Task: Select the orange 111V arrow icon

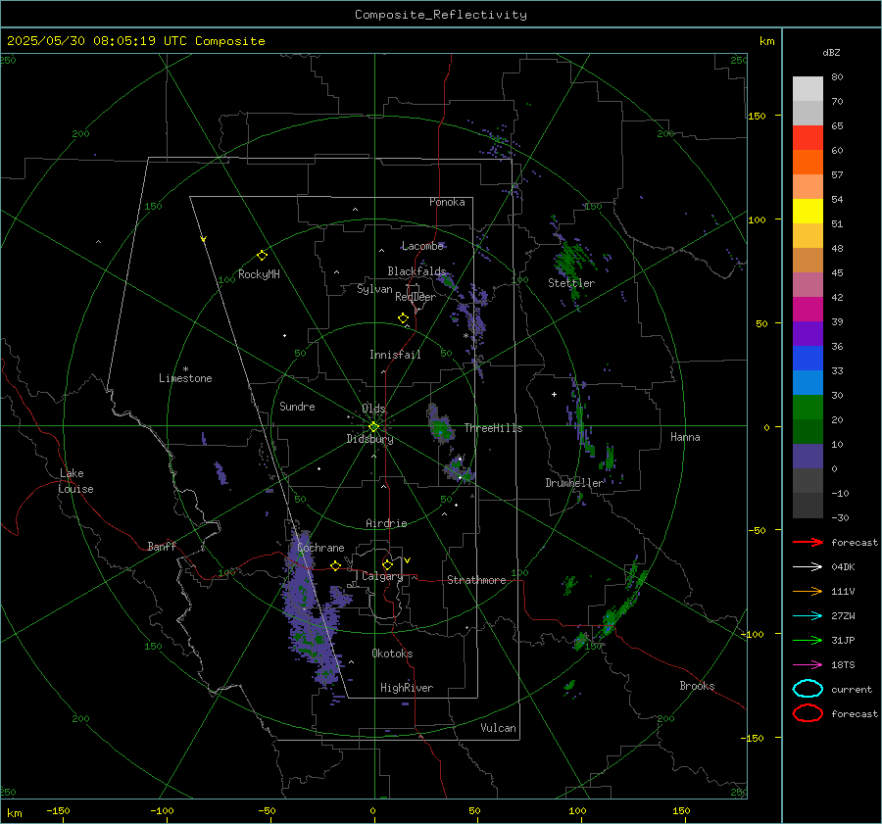Action: (x=808, y=591)
